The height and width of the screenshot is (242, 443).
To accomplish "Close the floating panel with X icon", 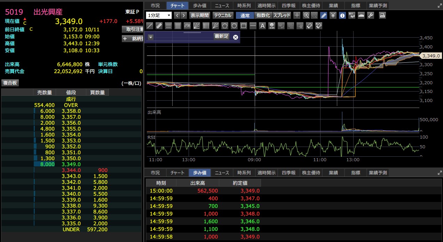I will 236,37.
